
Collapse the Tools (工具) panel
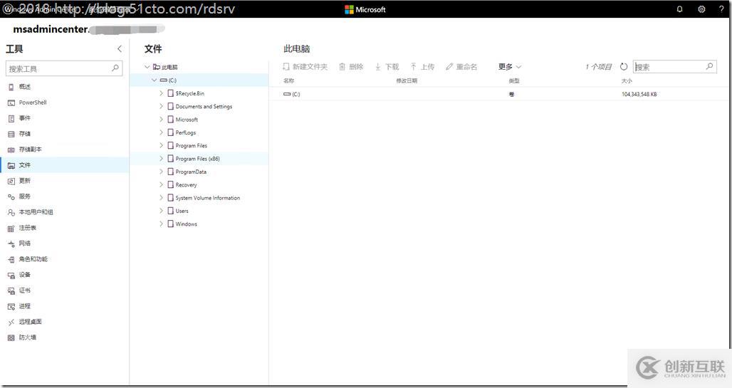click(x=120, y=48)
